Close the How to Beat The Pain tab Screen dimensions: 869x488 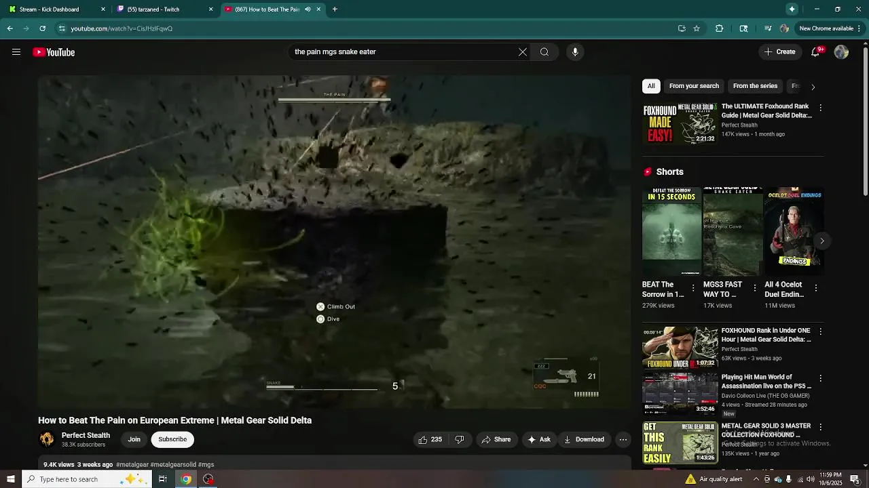tap(318, 9)
